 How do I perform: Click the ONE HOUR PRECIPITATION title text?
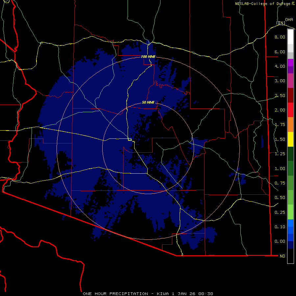click(x=115, y=294)
